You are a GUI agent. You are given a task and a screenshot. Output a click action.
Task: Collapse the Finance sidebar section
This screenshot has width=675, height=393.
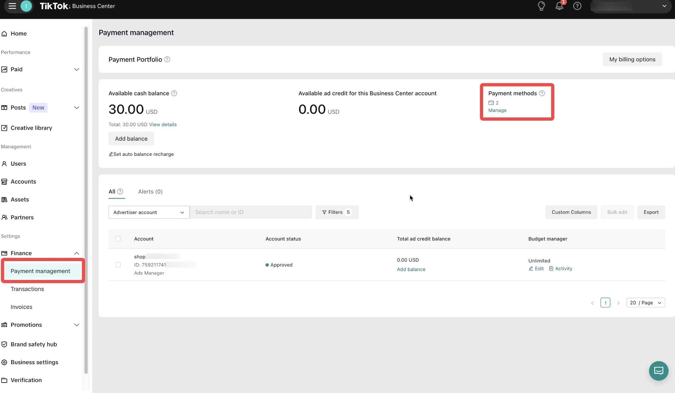coord(77,253)
